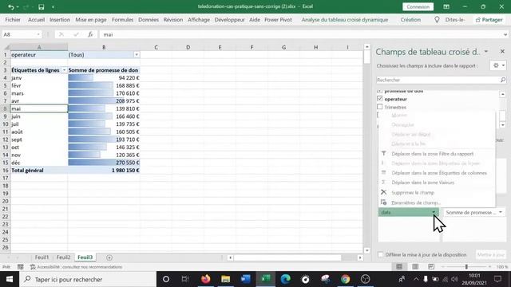
Task: Click the zoom in plus button
Action: click(489, 267)
